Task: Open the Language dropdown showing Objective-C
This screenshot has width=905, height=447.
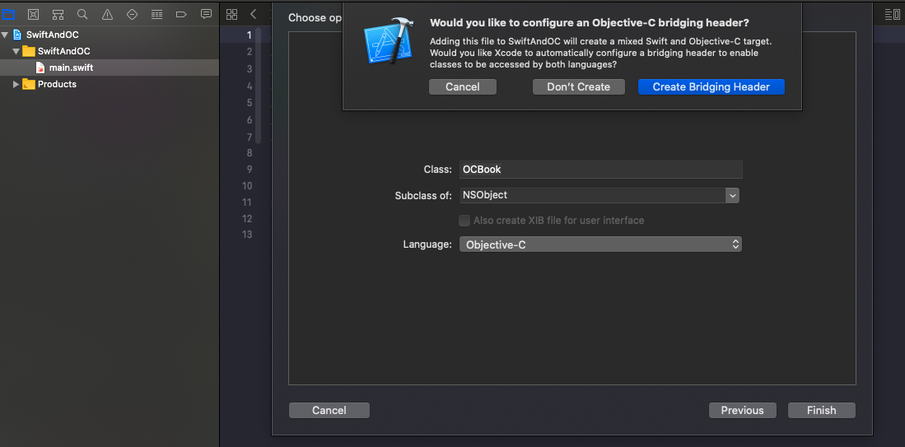Action: (601, 244)
